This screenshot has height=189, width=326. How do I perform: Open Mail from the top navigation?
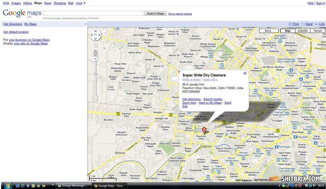(x=70, y=3)
